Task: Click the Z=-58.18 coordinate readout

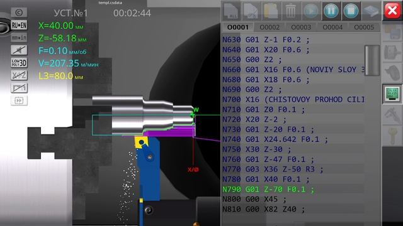Action: click(62, 38)
